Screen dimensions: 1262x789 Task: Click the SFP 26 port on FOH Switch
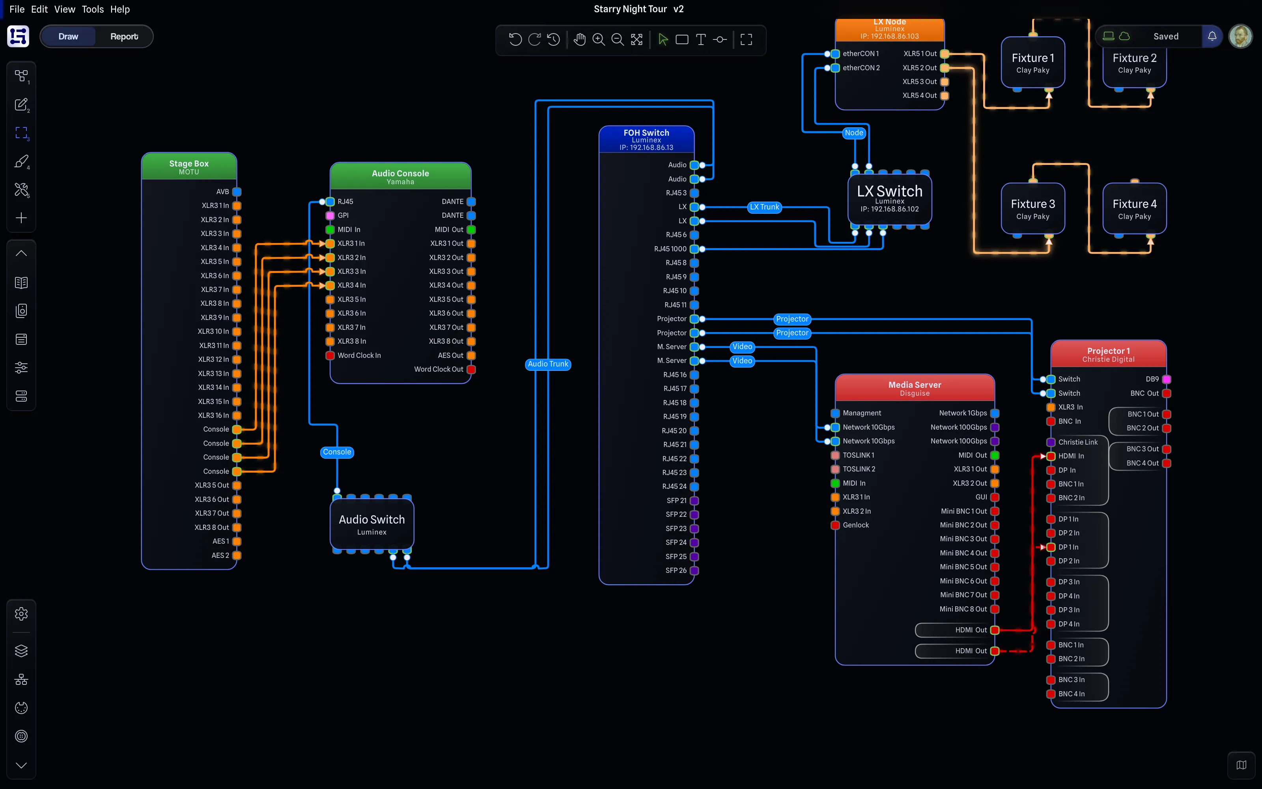point(694,570)
